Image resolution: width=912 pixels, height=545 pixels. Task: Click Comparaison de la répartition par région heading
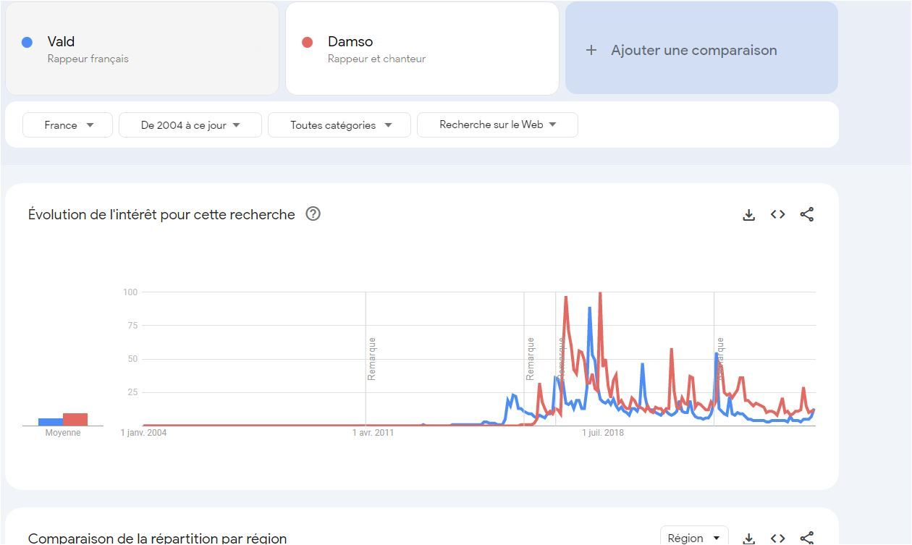(x=158, y=538)
